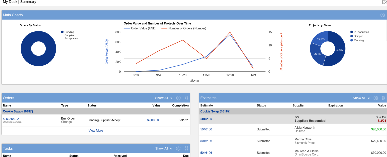This screenshot has width=387, height=157.
Task: Click the Orders panel drag handle icon
Action: pos(186,98)
